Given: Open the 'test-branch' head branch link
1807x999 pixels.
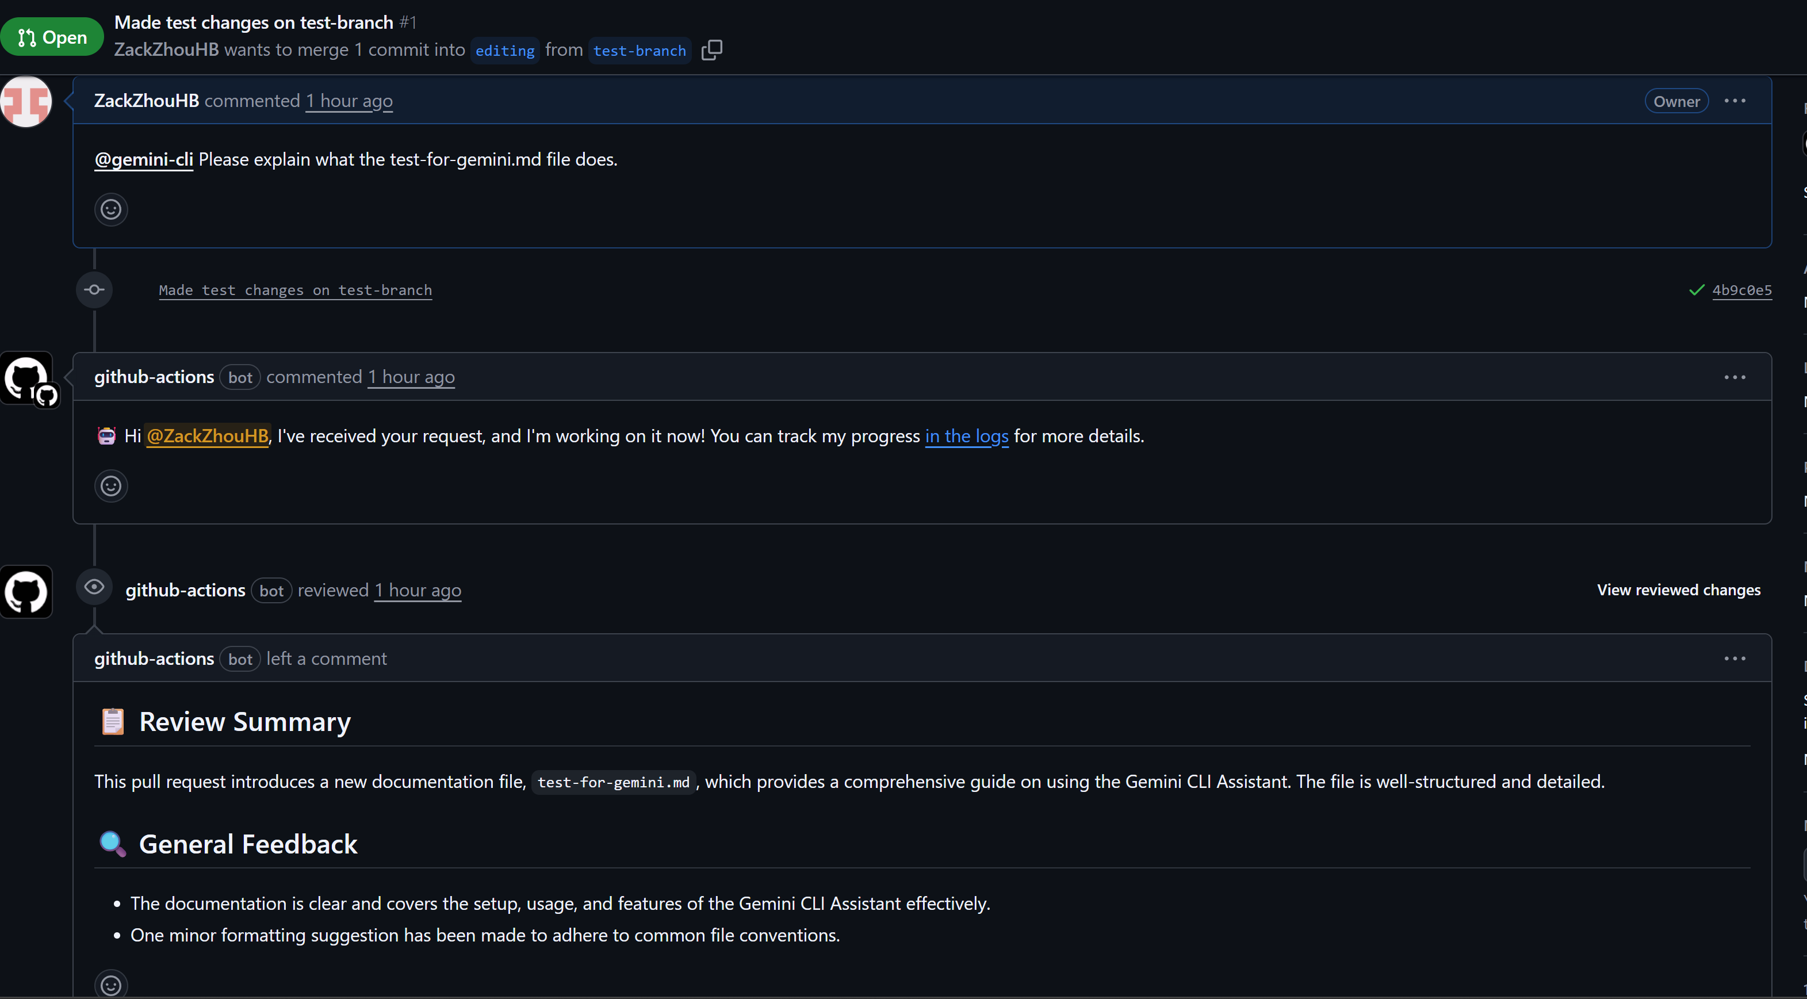Looking at the screenshot, I should pyautogui.click(x=640, y=51).
